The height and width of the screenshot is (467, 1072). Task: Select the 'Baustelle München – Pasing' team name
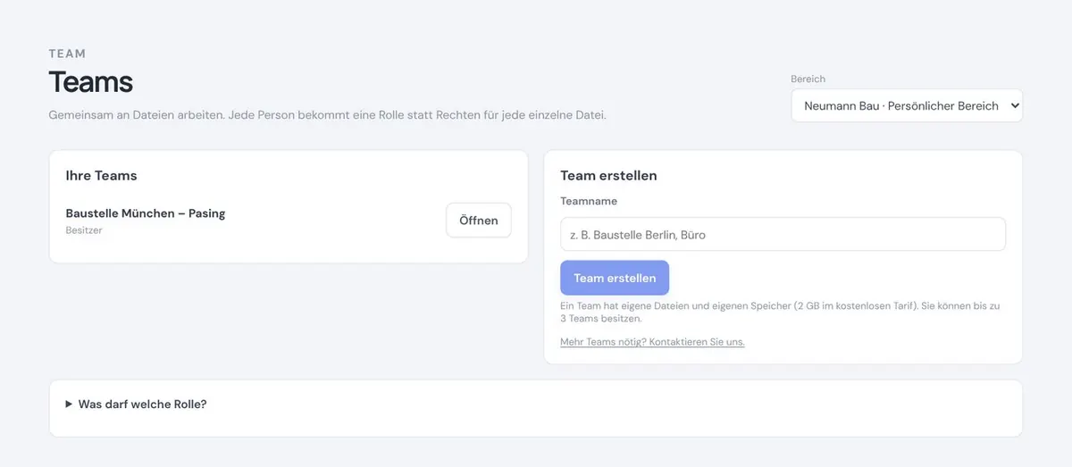point(146,213)
